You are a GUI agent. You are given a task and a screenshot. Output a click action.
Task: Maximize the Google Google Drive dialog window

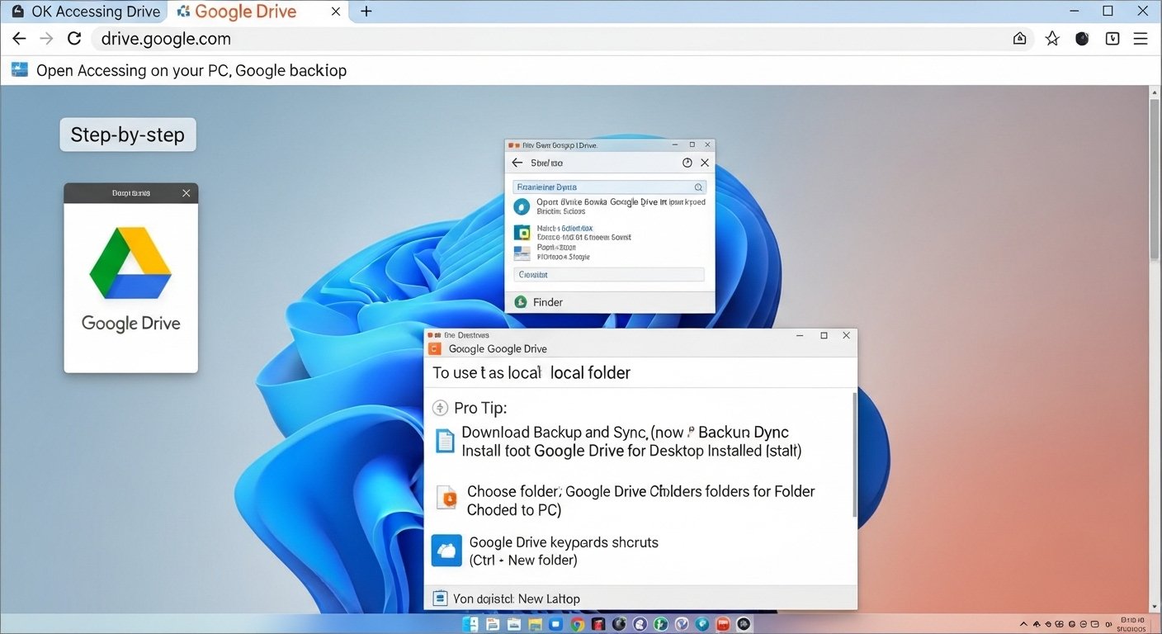(x=824, y=336)
